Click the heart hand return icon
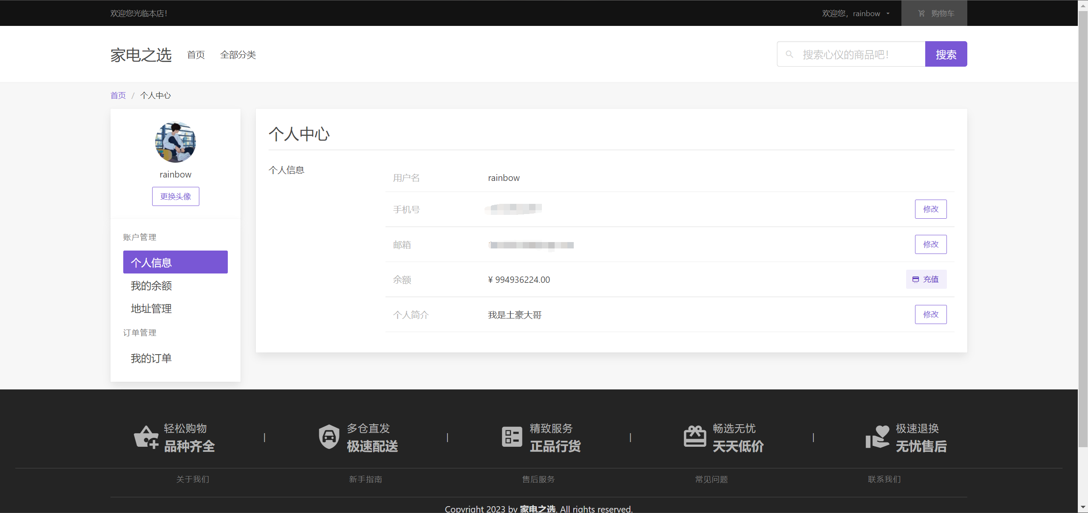This screenshot has width=1088, height=513. [877, 437]
